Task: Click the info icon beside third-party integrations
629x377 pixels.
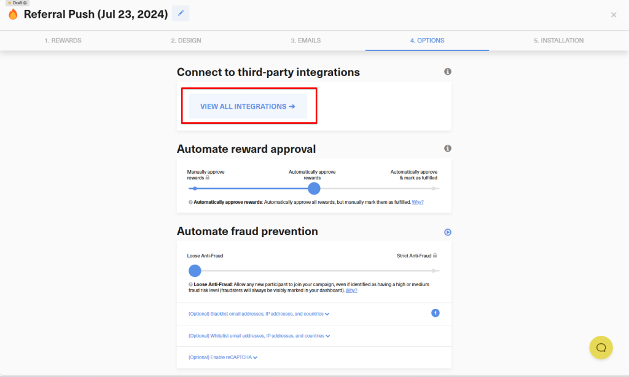Action: pos(448,72)
